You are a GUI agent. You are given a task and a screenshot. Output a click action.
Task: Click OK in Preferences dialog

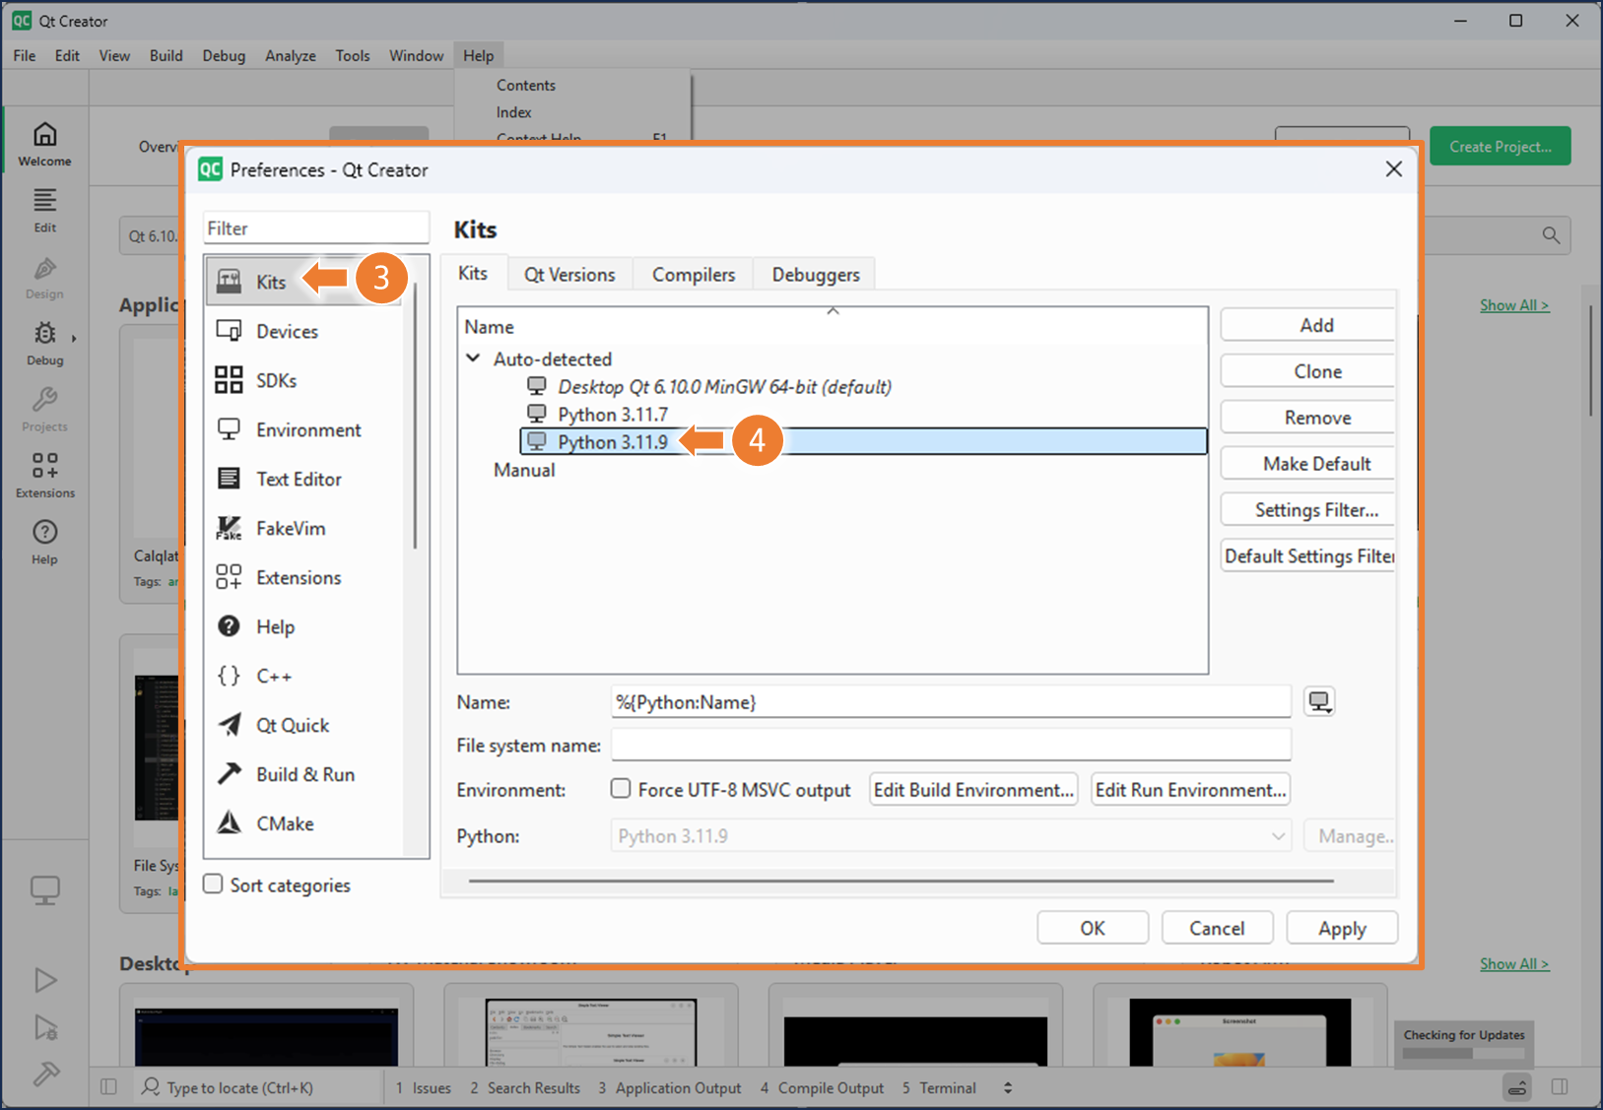(x=1093, y=928)
